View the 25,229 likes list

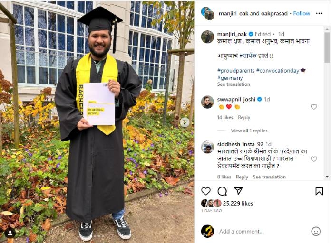click(238, 204)
